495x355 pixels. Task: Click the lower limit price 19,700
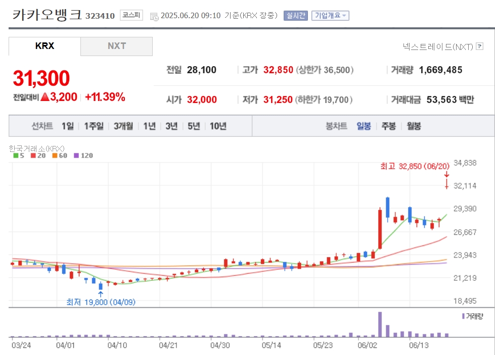click(x=336, y=100)
